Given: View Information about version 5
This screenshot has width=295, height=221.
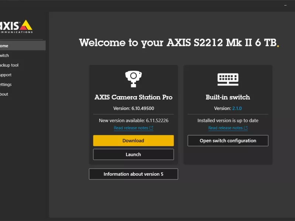Looking at the screenshot, I should (x=133, y=174).
